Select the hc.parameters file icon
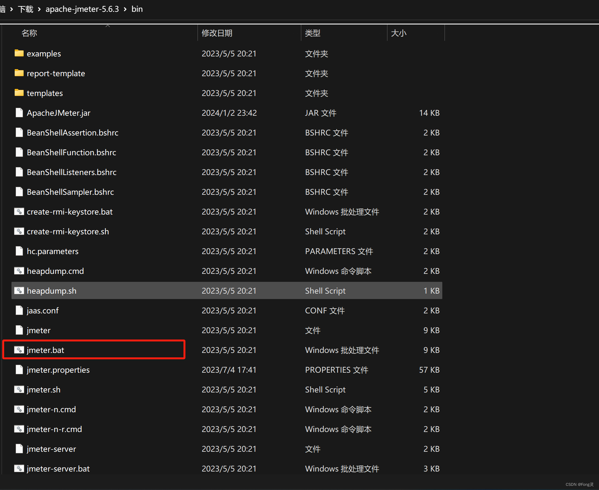 click(x=19, y=251)
